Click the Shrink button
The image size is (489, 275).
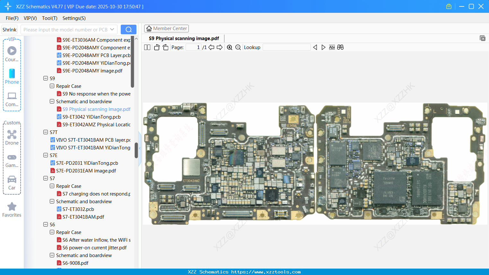coord(10,29)
